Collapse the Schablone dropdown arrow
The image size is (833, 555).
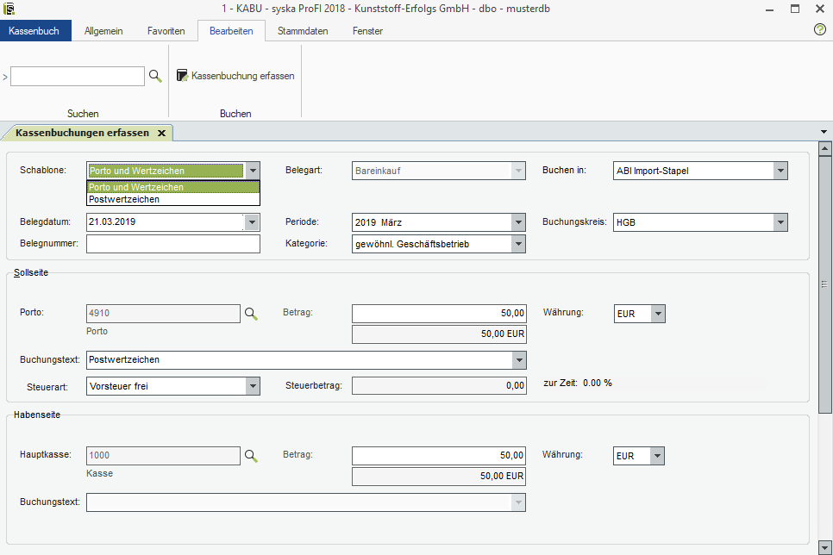253,171
